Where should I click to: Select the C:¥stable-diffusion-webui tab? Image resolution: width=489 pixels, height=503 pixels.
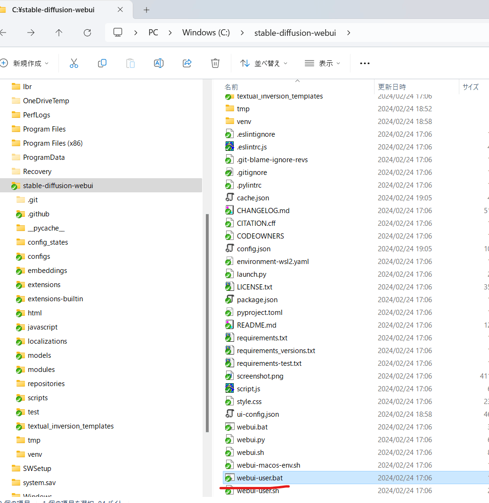(53, 9)
